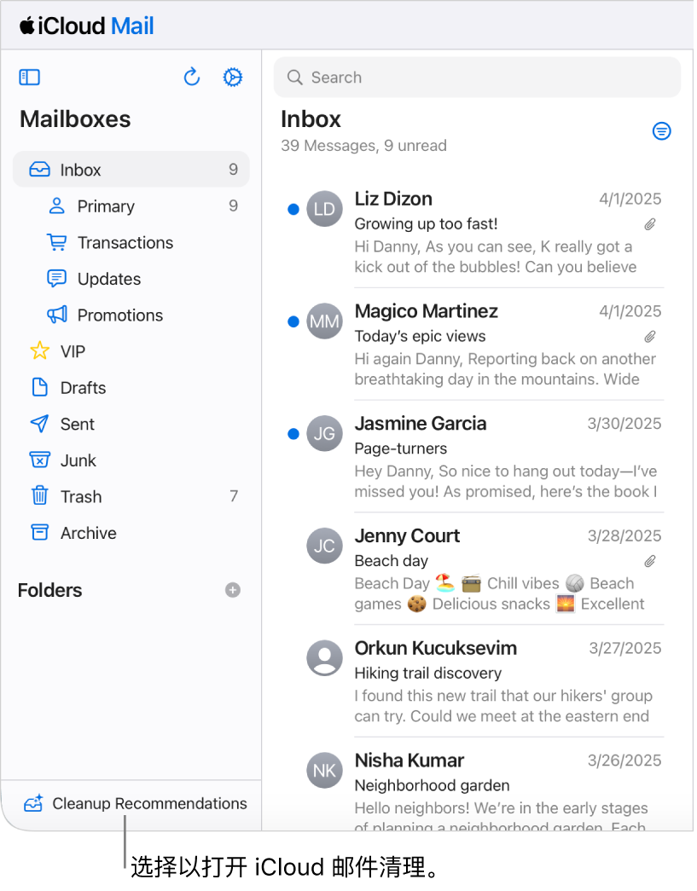
Task: Click the VIP star icon
Action: pyautogui.click(x=40, y=350)
